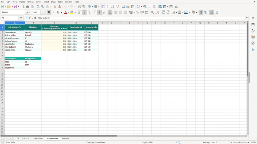This screenshot has width=257, height=144.
Task: Toggle bold formatting
Action: point(49,12)
